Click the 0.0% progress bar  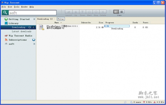(x=117, y=26)
